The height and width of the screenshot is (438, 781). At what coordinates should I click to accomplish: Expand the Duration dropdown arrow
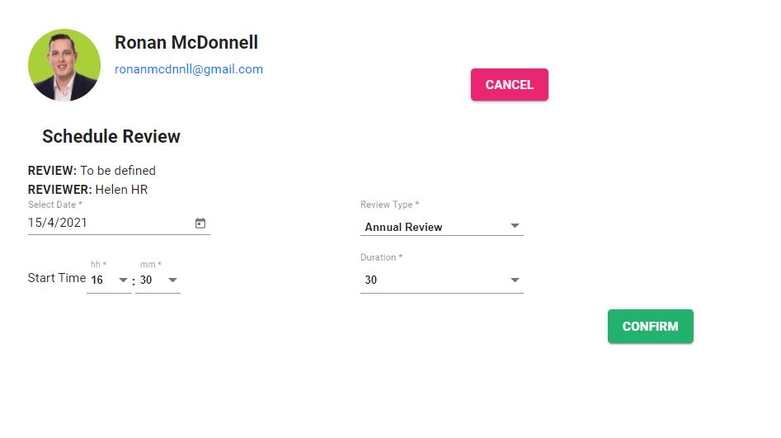click(x=515, y=280)
